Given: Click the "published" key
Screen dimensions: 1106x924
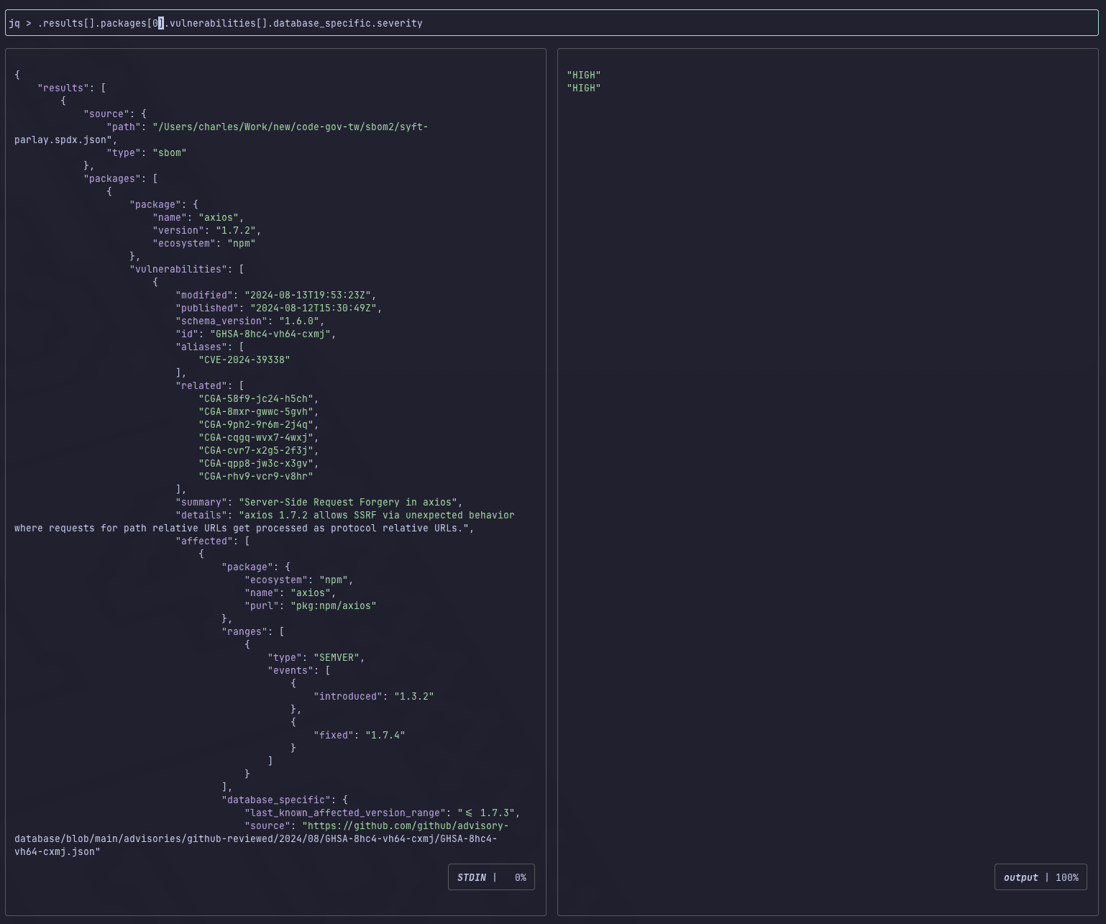Looking at the screenshot, I should [207, 308].
